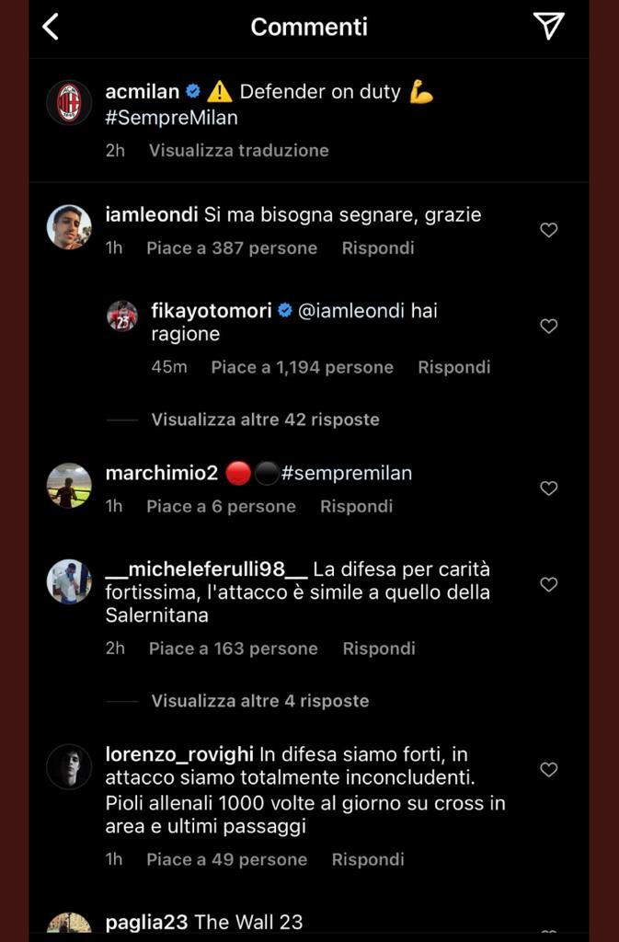Tap Rispondi under iamleondi's comment

pyautogui.click(x=377, y=247)
